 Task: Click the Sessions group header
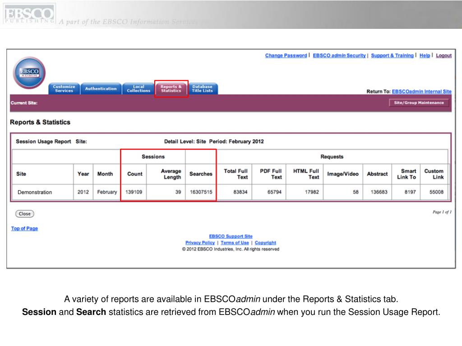point(153,157)
